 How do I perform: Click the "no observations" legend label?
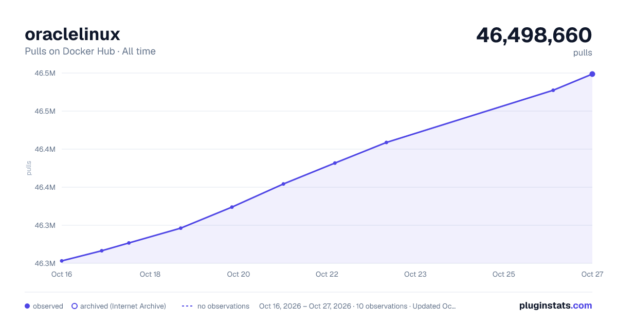tap(223, 306)
